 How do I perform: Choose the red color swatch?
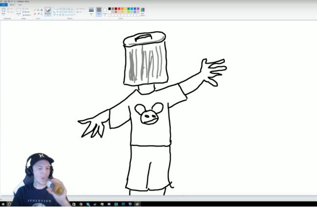point(119,9)
